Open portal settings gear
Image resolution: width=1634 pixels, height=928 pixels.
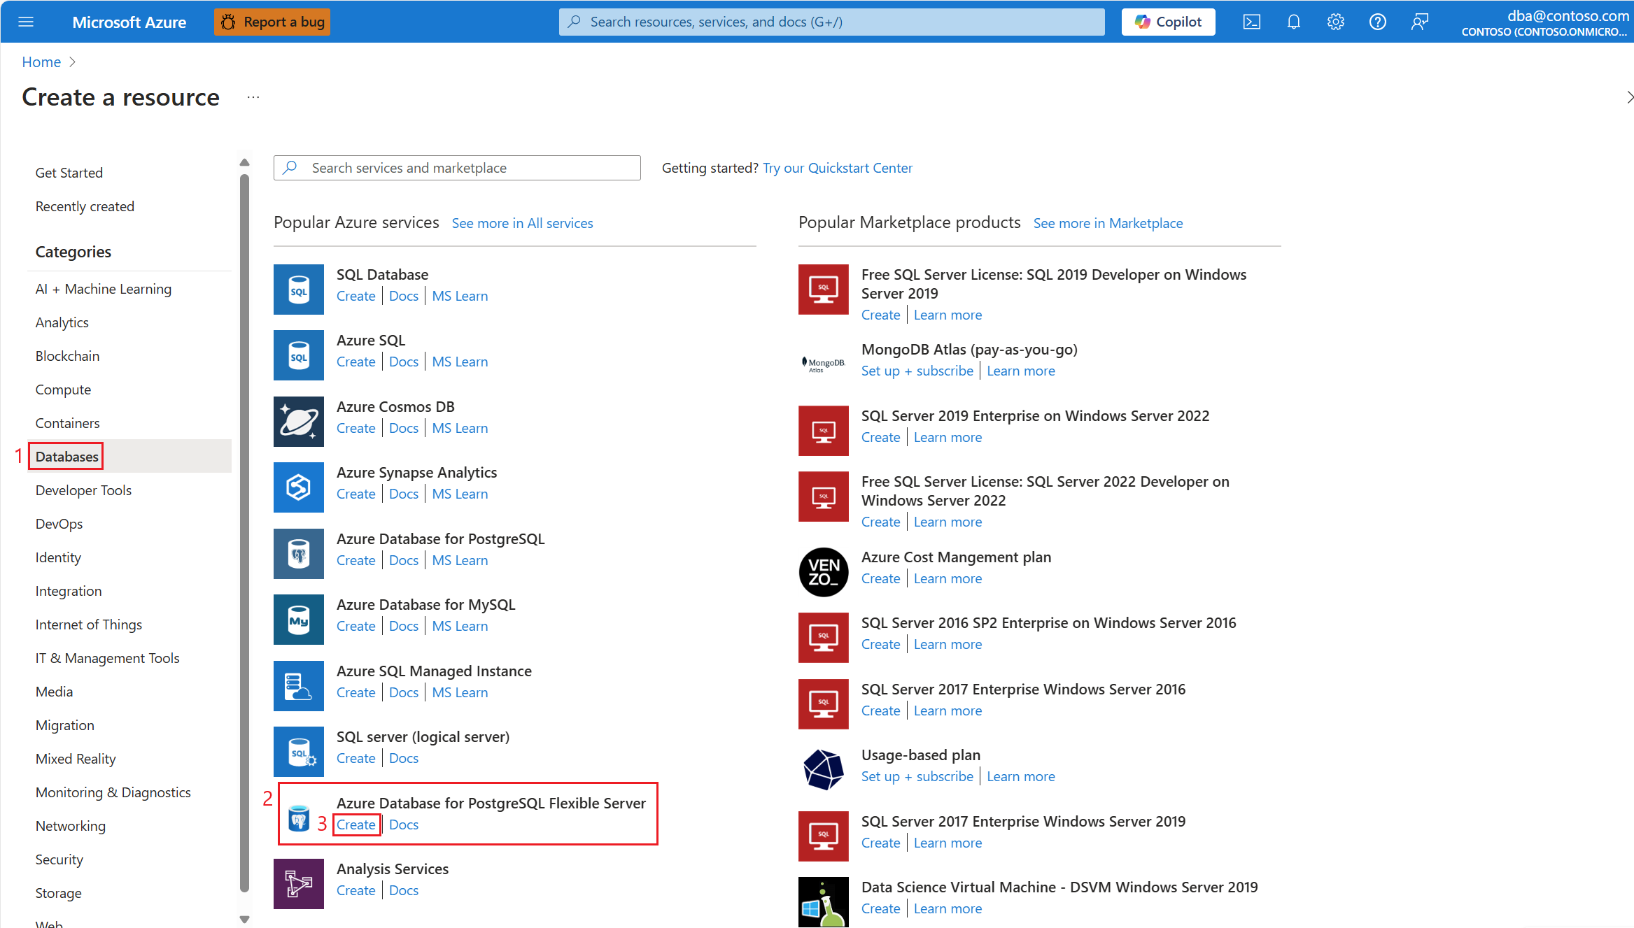tap(1336, 21)
